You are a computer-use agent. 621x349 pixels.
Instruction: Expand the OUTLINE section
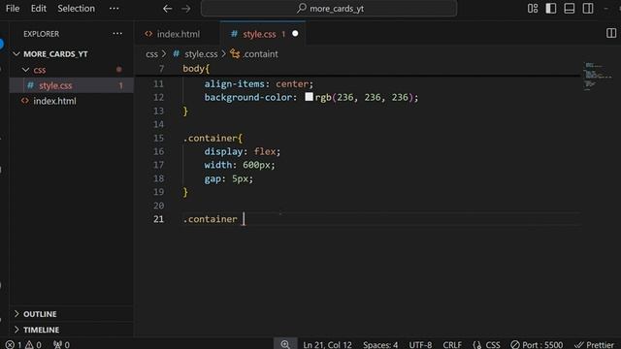(x=72, y=314)
